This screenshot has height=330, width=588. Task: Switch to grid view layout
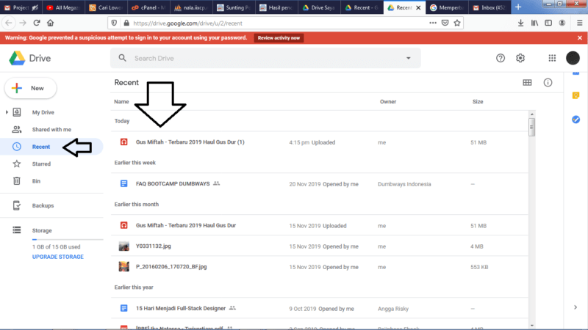click(527, 83)
